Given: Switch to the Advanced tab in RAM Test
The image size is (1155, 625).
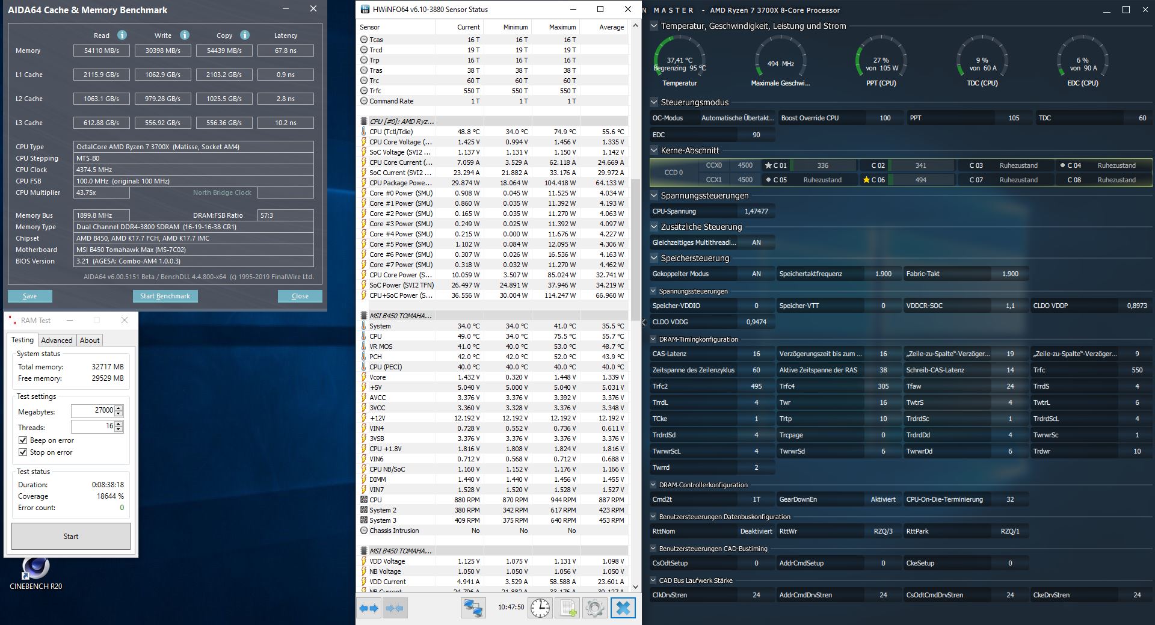Looking at the screenshot, I should pyautogui.click(x=57, y=340).
